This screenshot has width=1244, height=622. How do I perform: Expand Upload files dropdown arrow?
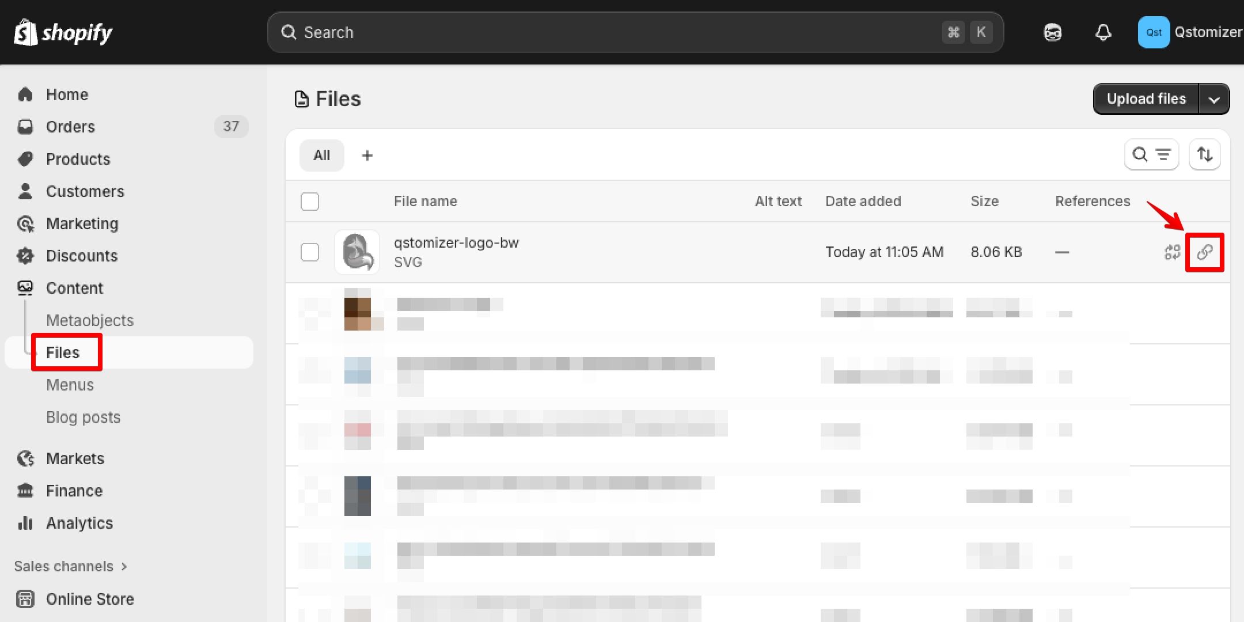pos(1214,100)
